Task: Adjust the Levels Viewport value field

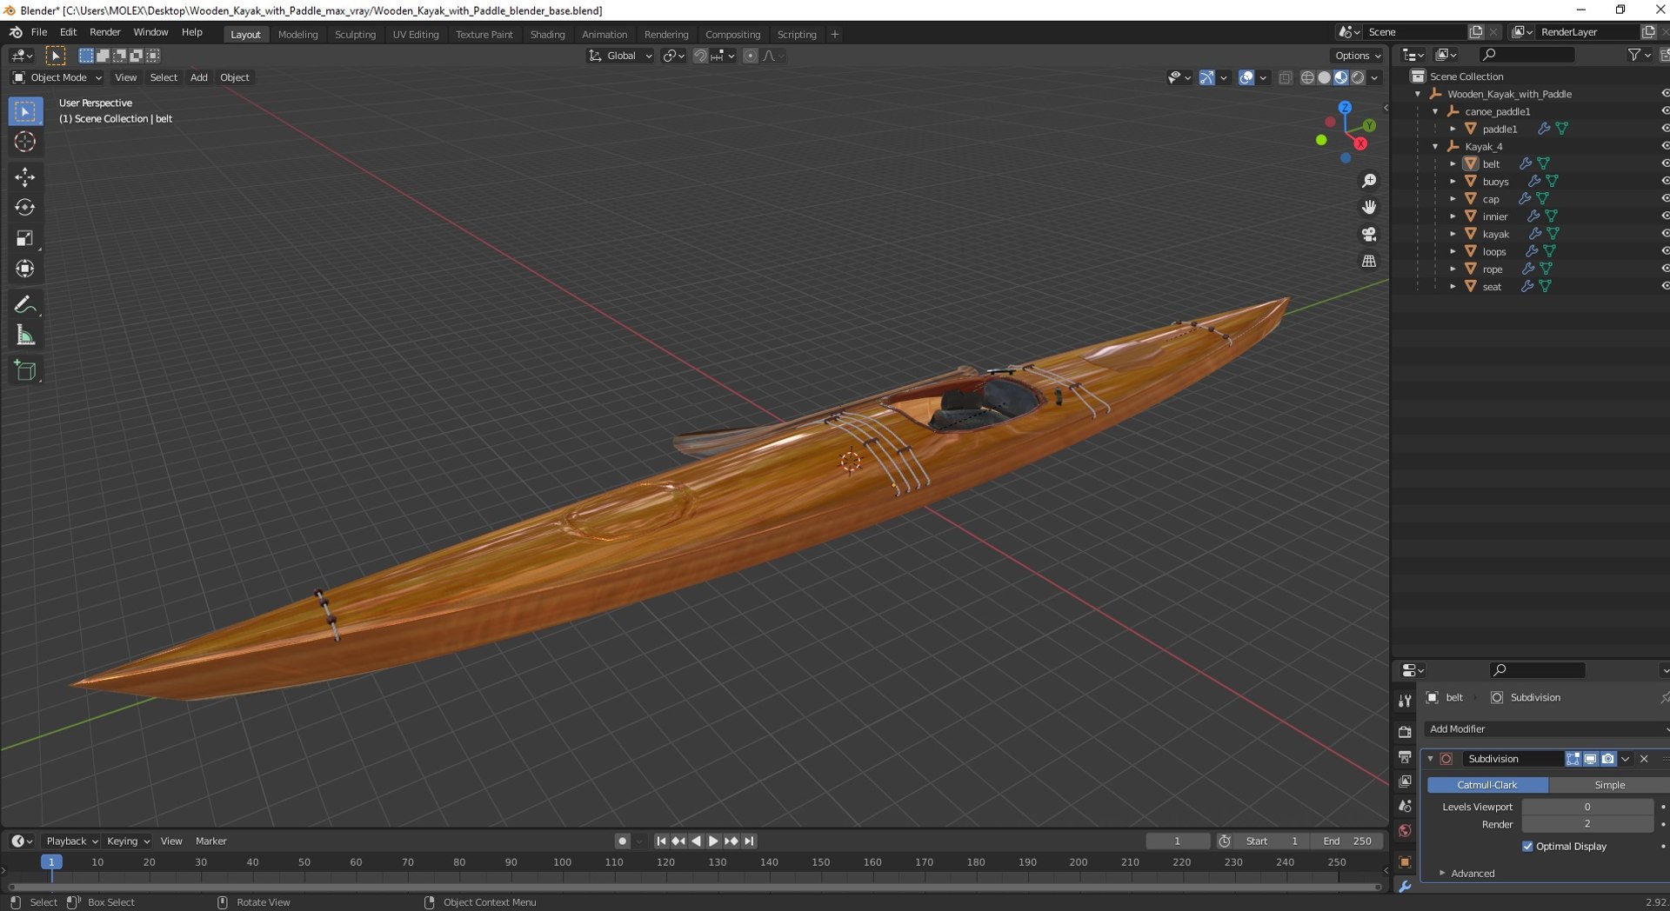Action: (1587, 807)
